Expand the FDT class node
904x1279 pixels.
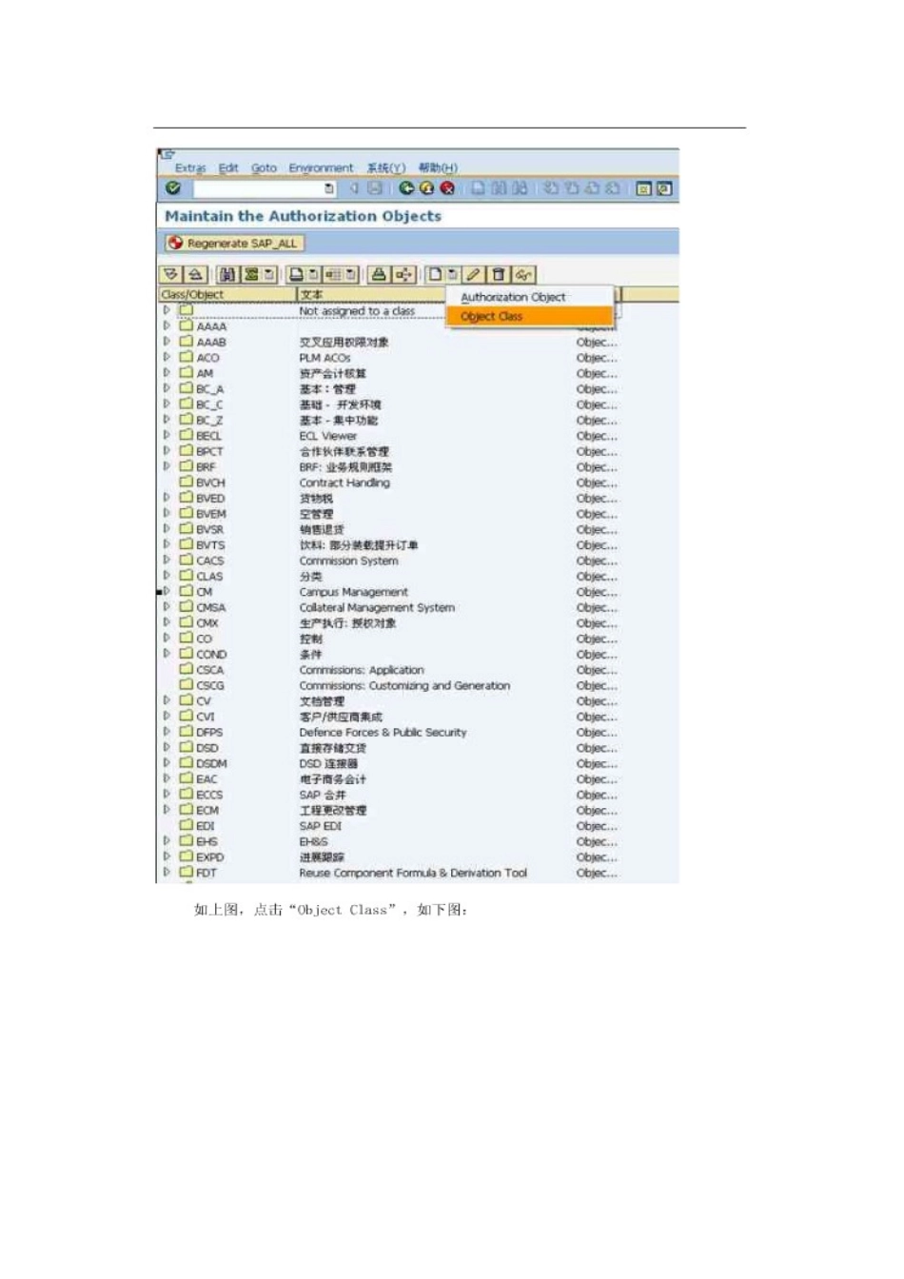167,872
